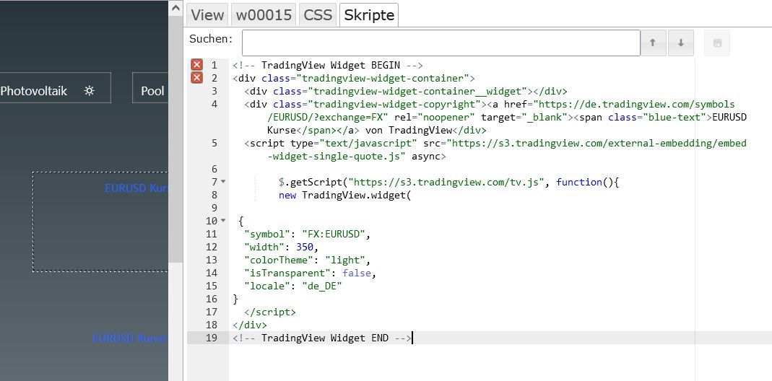
Task: Click the TradingView Widget END comment
Action: [x=322, y=338]
